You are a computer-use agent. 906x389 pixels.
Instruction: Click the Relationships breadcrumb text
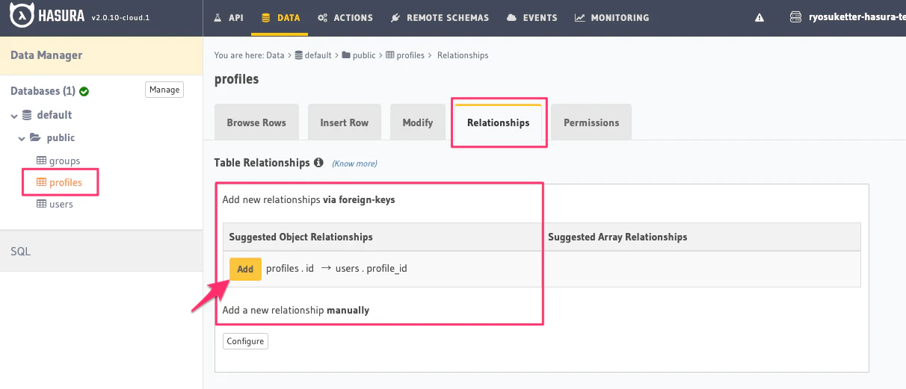(x=463, y=55)
